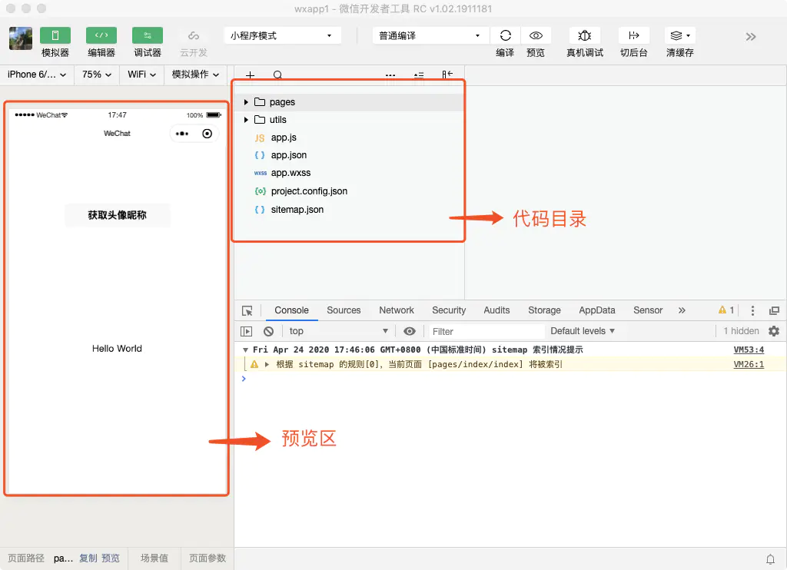Open the 普通编译 compile mode dropdown
The image size is (787, 570).
tap(430, 35)
